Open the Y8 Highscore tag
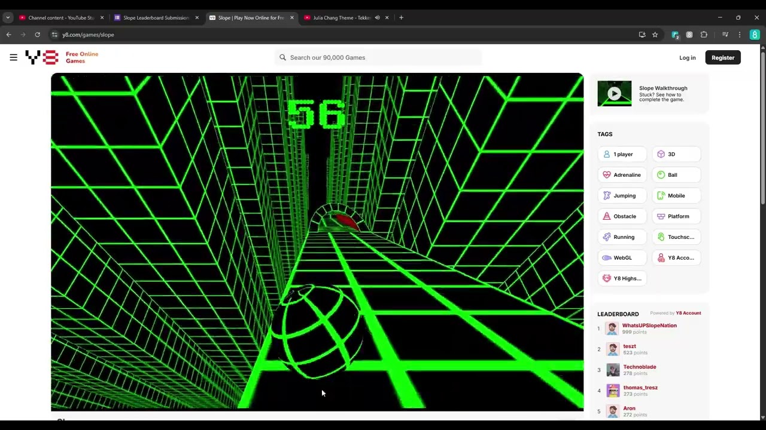Image resolution: width=766 pixels, height=430 pixels. (x=622, y=278)
